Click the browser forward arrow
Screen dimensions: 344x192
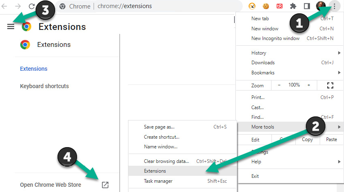tap(18, 6)
